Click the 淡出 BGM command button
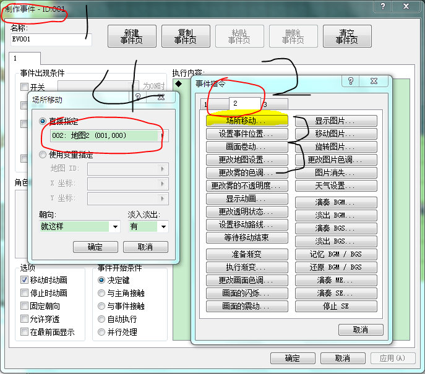Screen dimensions: 425x374 pos(336,215)
